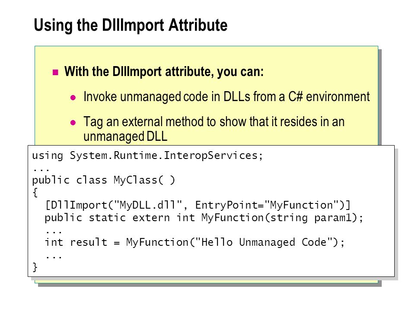Click the pink round bullet before 'Tag an external method'
This screenshot has height=311, width=415.
point(73,123)
